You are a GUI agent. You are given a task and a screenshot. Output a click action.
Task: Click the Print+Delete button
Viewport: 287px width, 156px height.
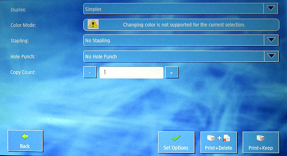pos(219,142)
